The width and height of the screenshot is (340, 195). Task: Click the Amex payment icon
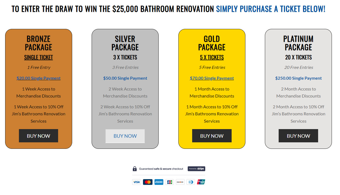click(x=159, y=182)
